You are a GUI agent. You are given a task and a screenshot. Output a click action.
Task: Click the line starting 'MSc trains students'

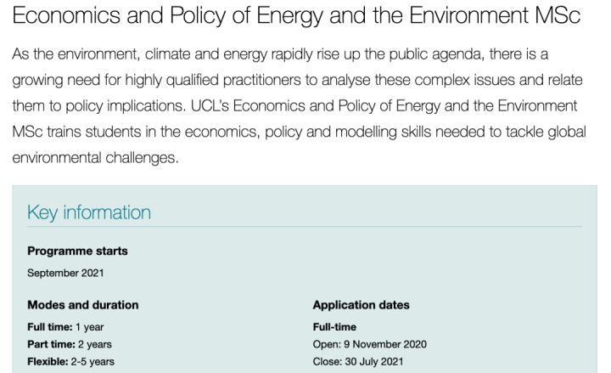coord(299,133)
